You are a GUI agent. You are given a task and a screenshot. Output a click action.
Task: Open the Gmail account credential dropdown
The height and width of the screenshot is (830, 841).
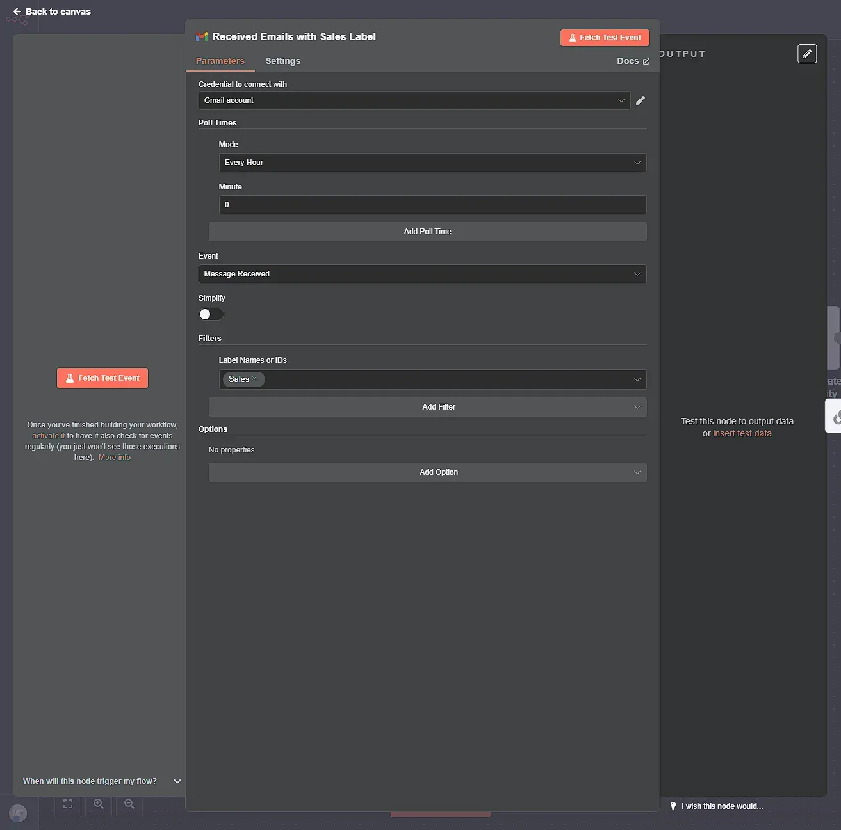pos(413,100)
